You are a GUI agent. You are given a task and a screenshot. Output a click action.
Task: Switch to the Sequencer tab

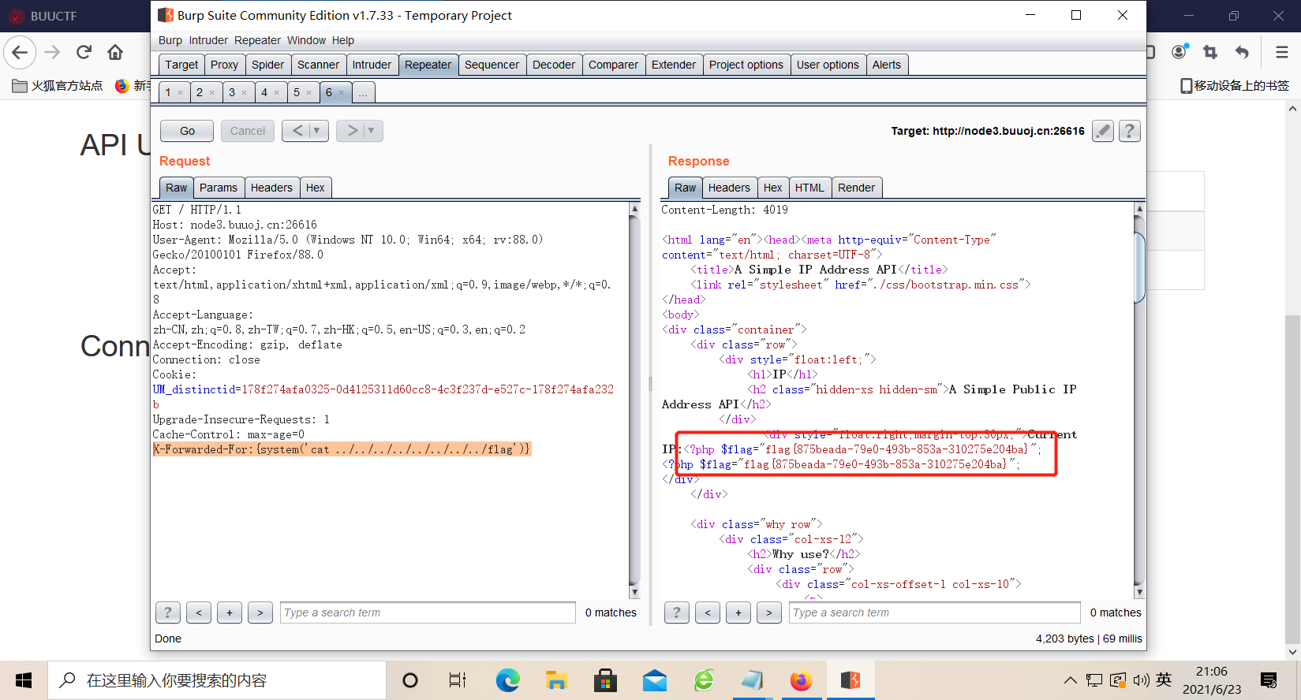pyautogui.click(x=492, y=65)
